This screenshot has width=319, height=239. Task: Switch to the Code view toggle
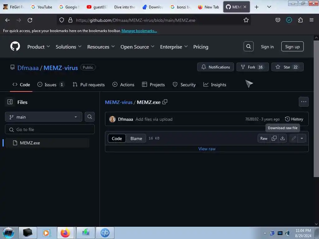coord(117,138)
